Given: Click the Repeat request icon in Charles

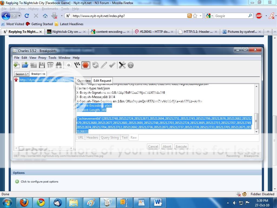Looking at the screenshot, I should pos(95,65).
